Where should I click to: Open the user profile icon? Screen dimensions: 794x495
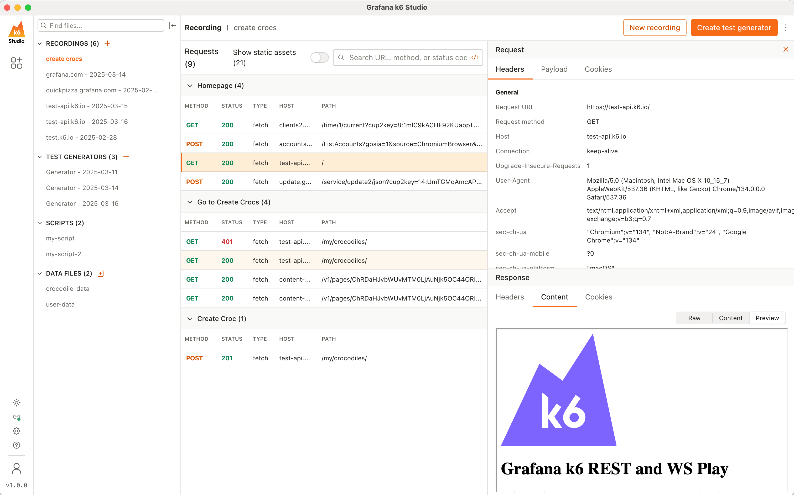pos(16,468)
